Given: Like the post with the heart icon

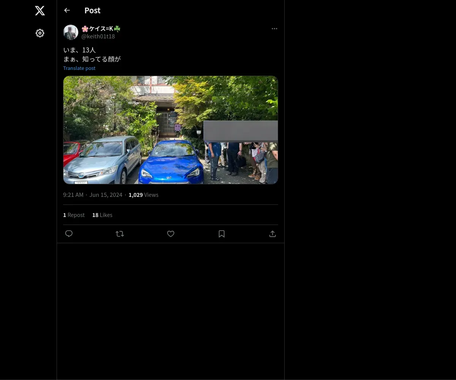Looking at the screenshot, I should click(171, 234).
